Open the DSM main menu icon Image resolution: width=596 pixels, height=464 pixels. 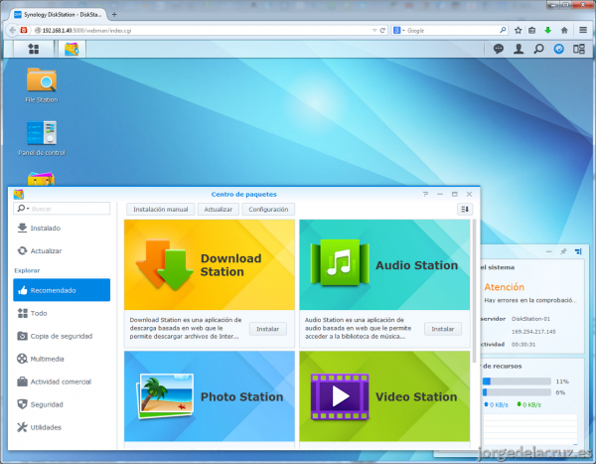coord(34,49)
